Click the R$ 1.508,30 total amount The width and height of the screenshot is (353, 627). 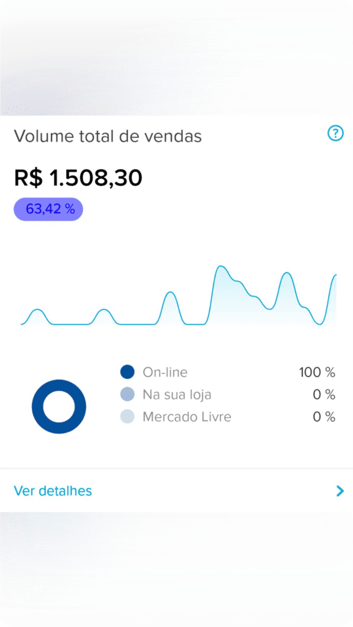click(78, 178)
